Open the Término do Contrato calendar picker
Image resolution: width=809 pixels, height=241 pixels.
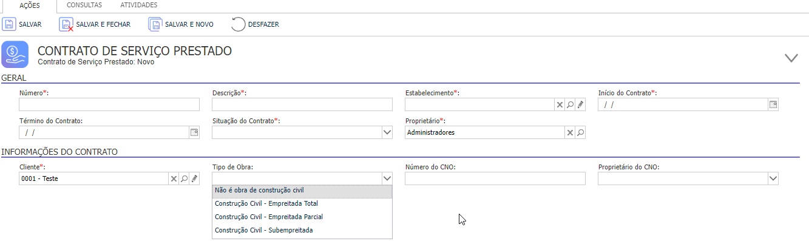click(194, 132)
